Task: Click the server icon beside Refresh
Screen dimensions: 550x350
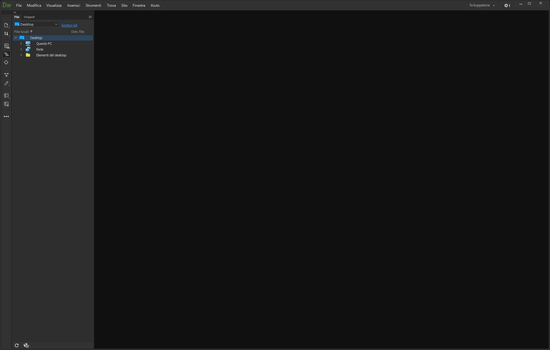Action: coord(26,346)
